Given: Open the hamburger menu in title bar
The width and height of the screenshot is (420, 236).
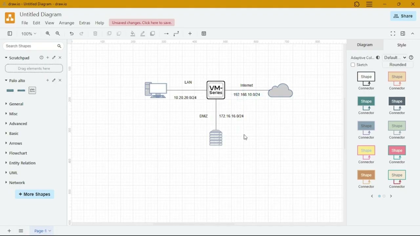Looking at the screenshot, I should click(369, 4).
